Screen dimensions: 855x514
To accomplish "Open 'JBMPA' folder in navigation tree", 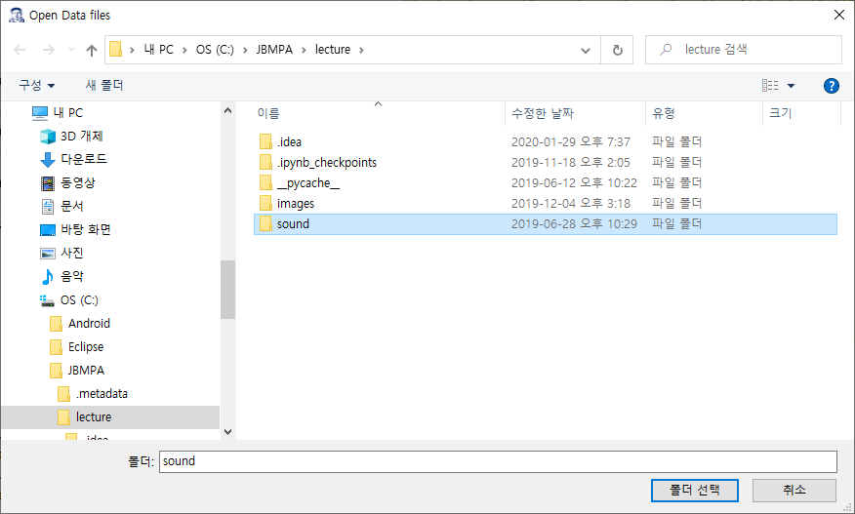I will [86, 370].
